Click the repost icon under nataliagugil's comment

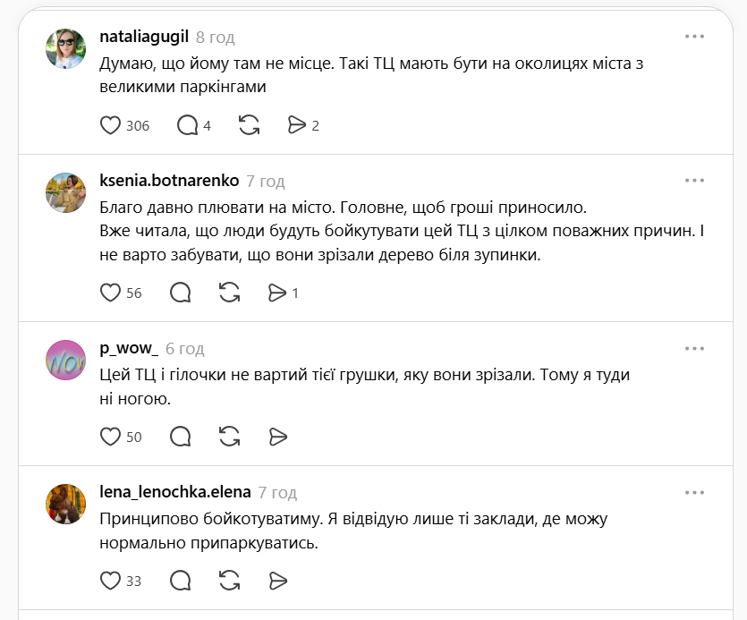tap(250, 125)
